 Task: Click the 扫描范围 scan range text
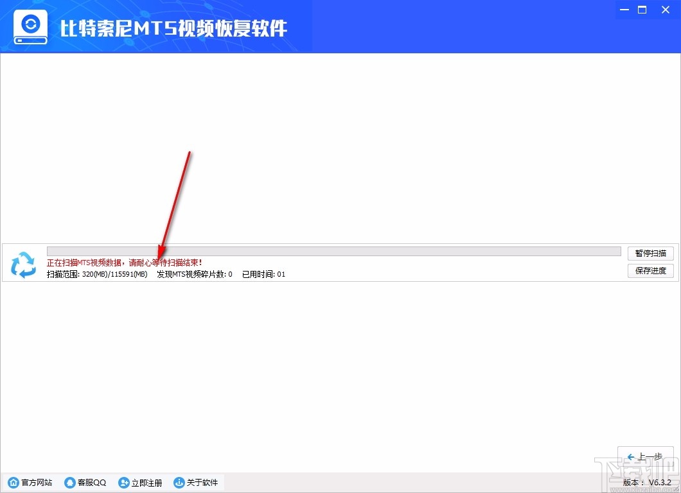(x=96, y=274)
